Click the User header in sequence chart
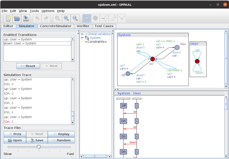 (137, 93)
